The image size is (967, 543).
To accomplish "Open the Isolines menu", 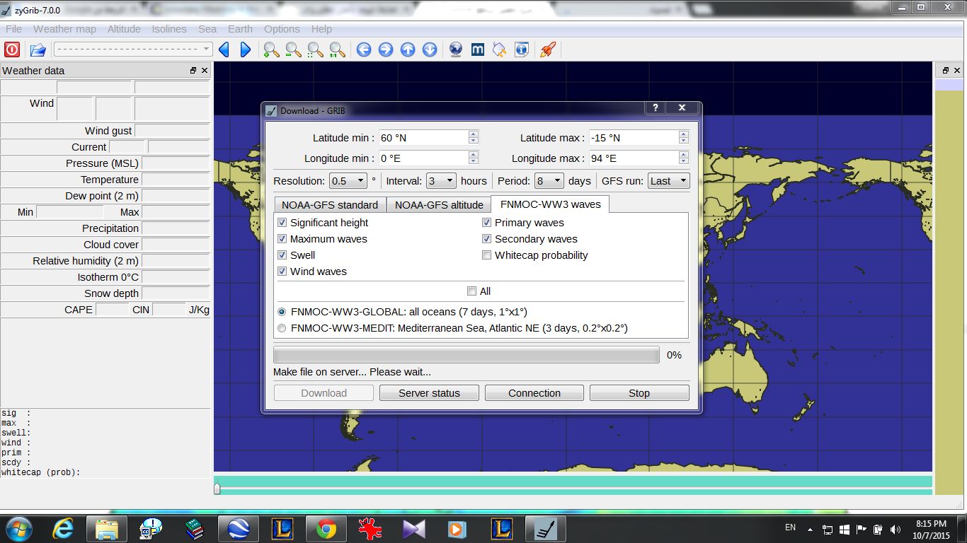I will tap(169, 29).
